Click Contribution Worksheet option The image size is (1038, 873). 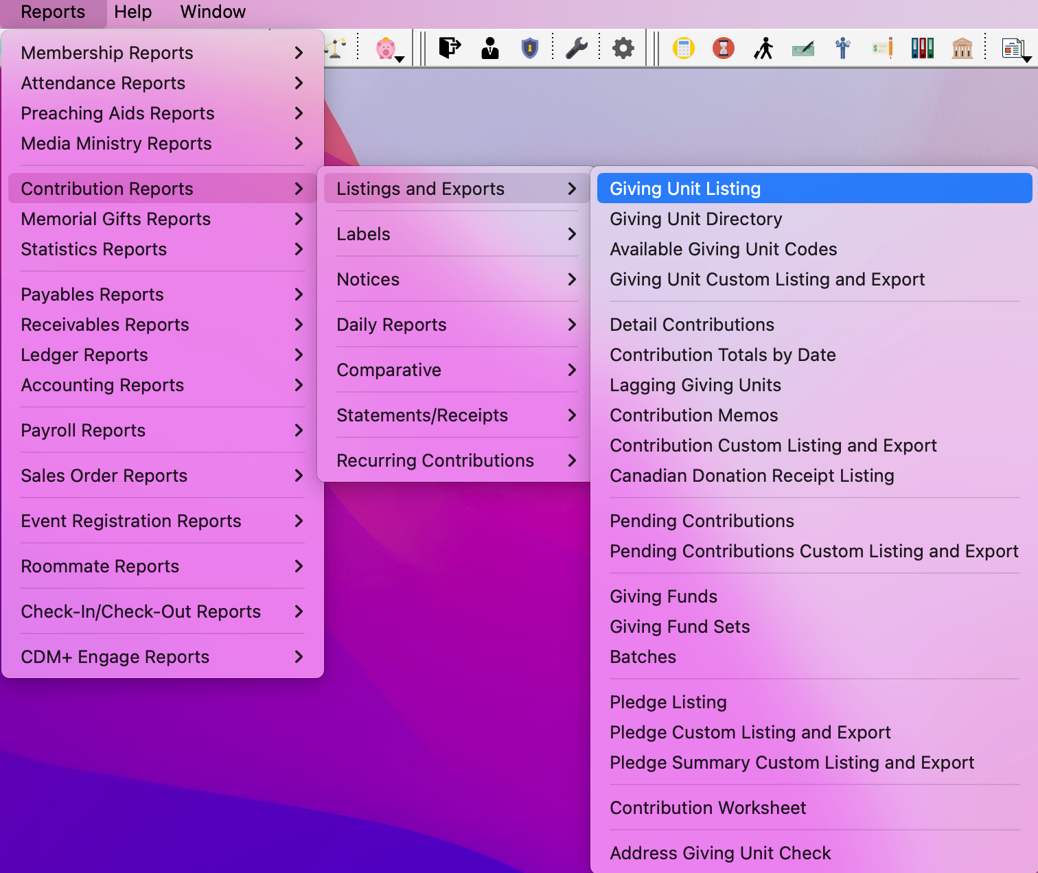[x=708, y=808]
